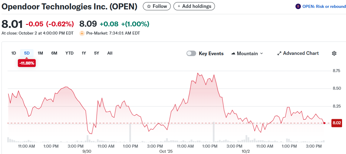346x154 pixels.
Task: Show year-to-date YTD range
Action: [x=69, y=53]
